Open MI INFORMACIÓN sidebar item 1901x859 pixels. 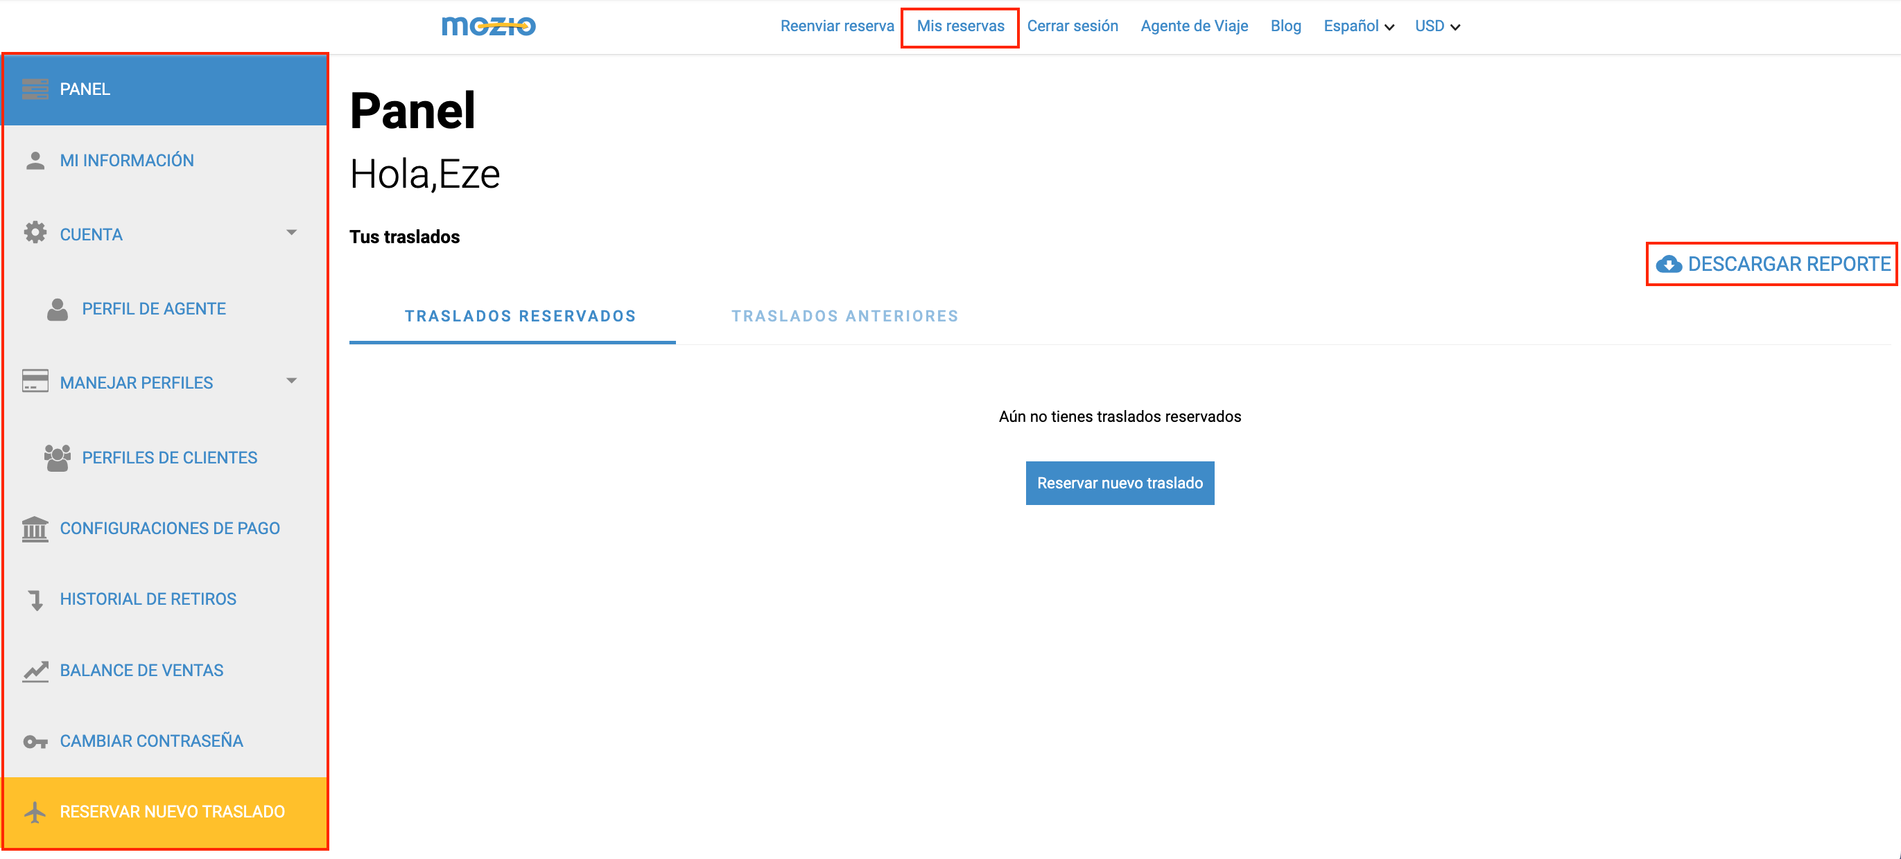(165, 161)
